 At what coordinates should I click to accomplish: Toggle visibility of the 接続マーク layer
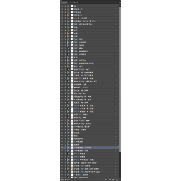point(62,9)
